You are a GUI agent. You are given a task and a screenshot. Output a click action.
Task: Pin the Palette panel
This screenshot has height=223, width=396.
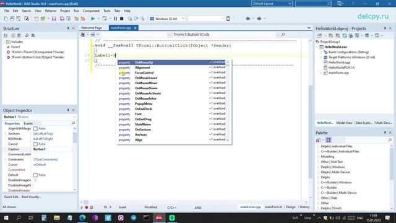pos(385,133)
